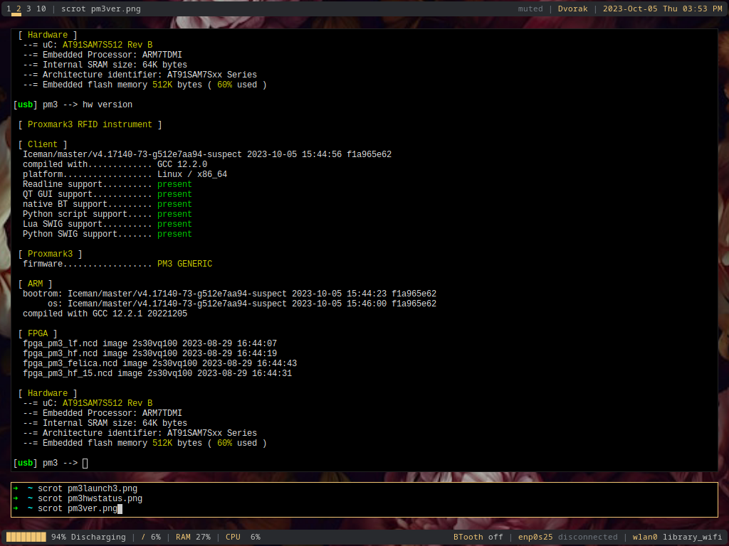Image resolution: width=729 pixels, height=546 pixels.
Task: Click 'present' next to native BT support
Action: point(174,204)
